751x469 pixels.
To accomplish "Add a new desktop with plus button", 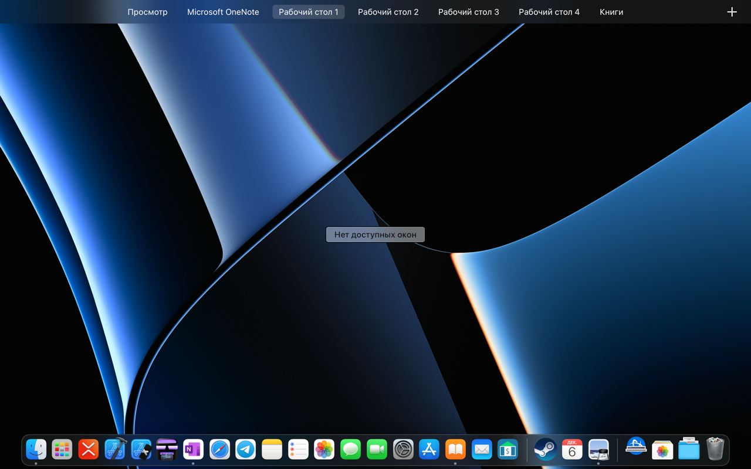I will click(732, 12).
